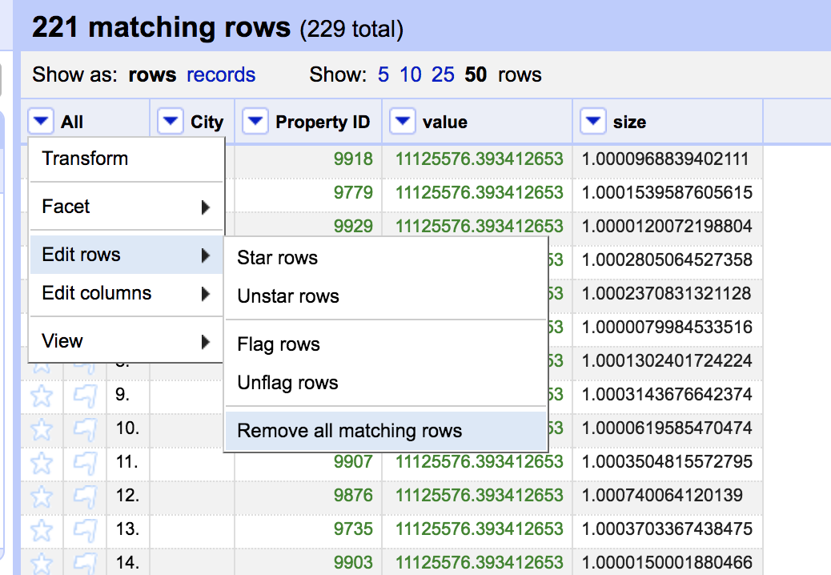
Task: Expand the View submenu
Action: [126, 341]
